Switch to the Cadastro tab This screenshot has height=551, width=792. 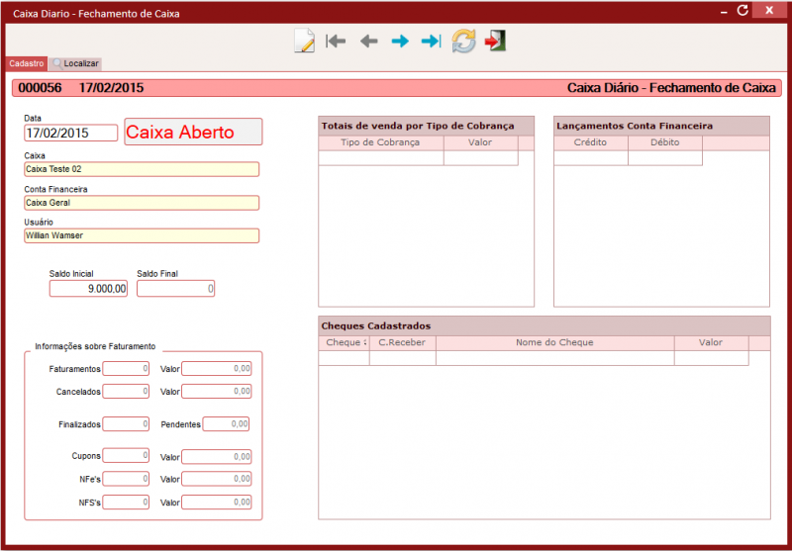point(27,64)
